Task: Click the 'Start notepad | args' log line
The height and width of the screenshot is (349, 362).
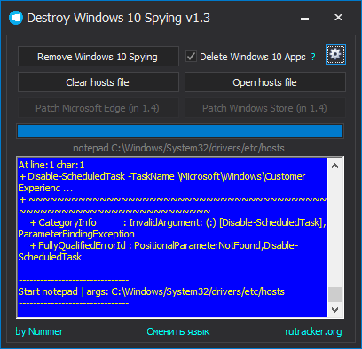Action: [x=151, y=291]
